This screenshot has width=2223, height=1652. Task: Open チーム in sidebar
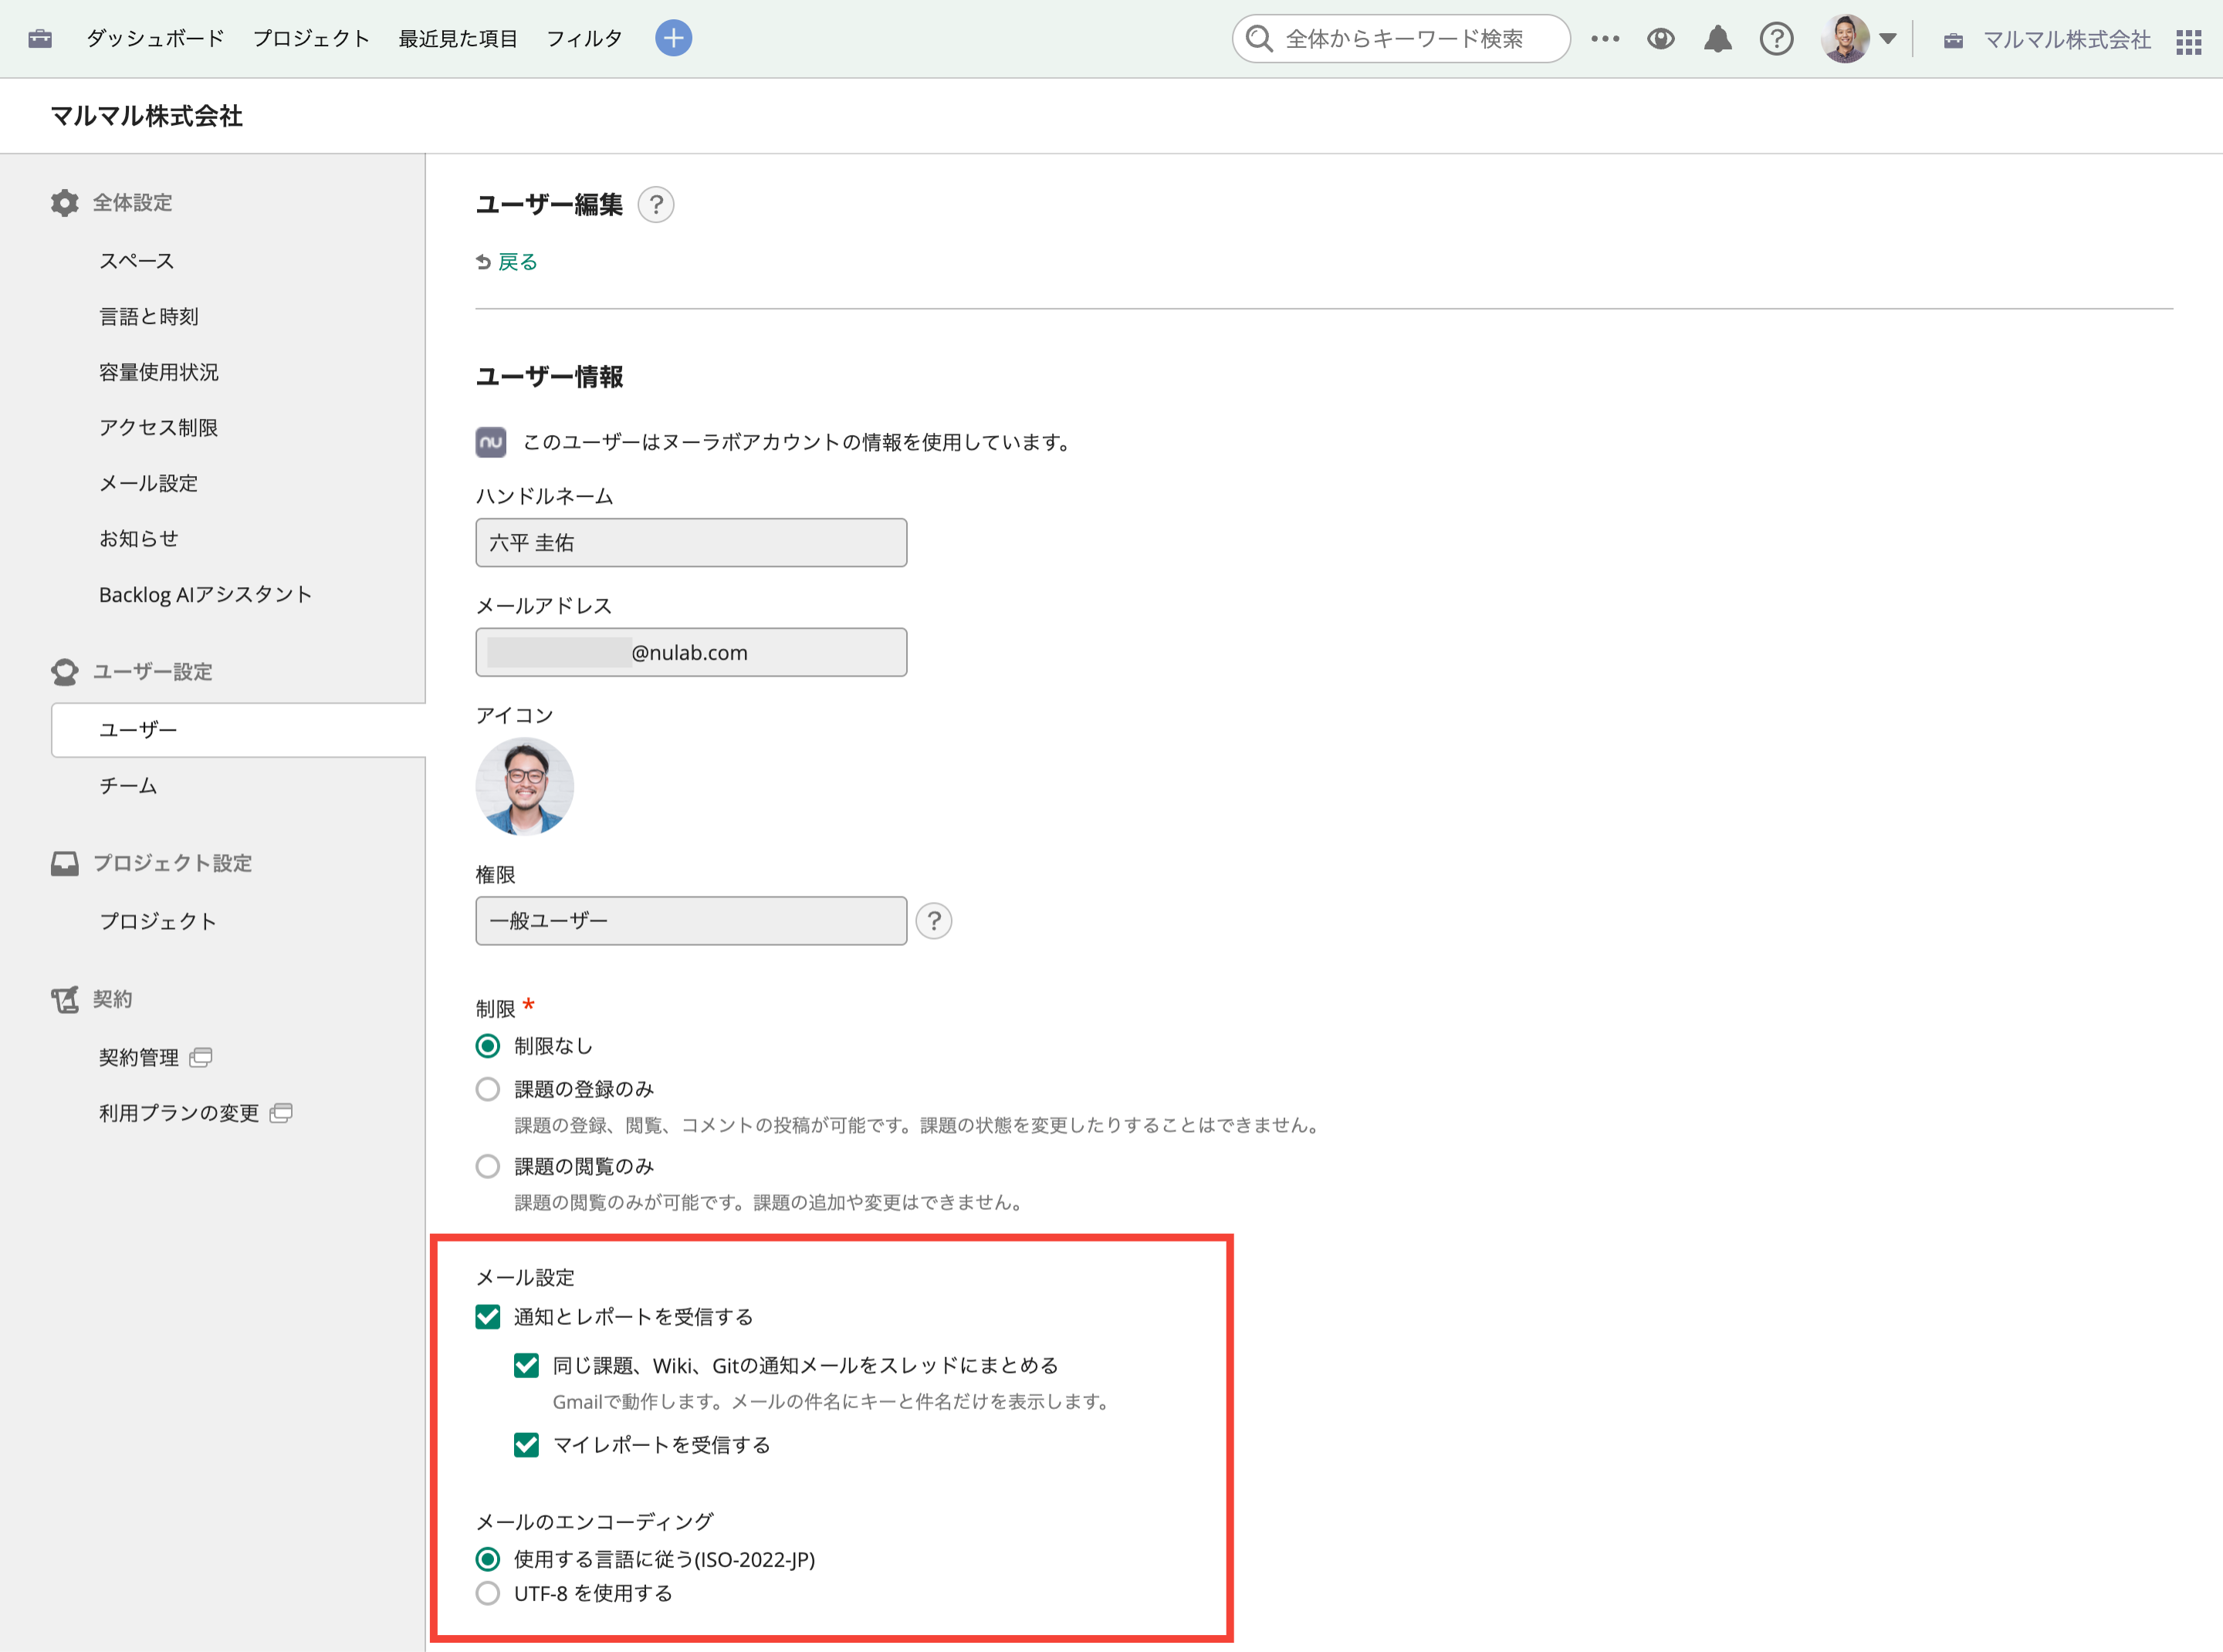point(128,786)
